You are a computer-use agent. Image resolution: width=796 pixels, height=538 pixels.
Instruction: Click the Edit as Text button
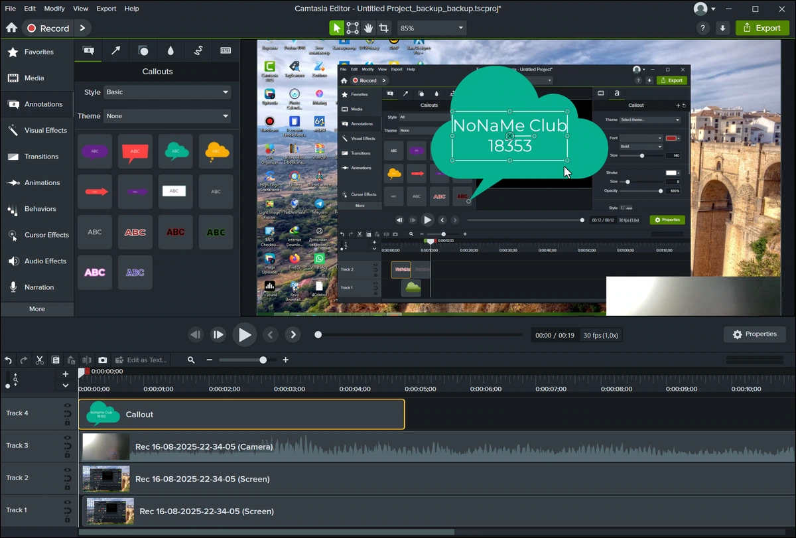141,360
